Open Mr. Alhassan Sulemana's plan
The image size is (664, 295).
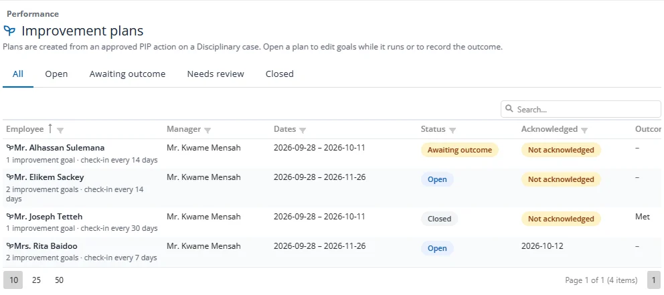coord(60,148)
